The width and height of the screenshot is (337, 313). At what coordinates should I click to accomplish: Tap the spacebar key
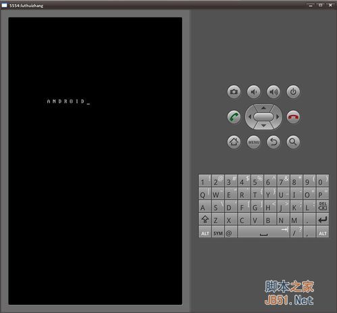click(263, 232)
